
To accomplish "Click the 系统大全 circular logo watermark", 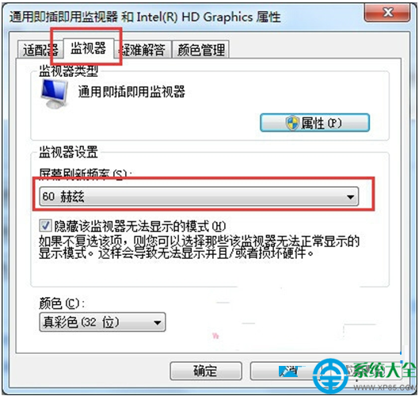I will (x=331, y=376).
